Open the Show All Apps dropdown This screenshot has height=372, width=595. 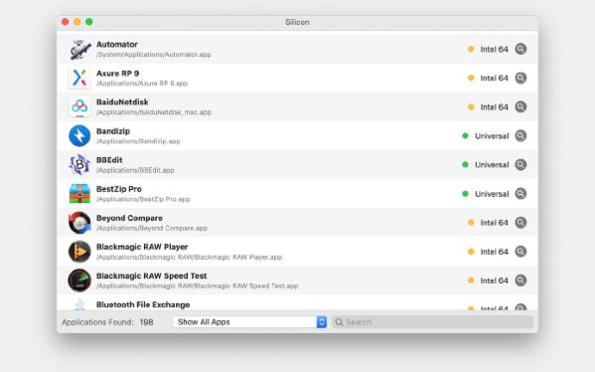pyautogui.click(x=249, y=322)
